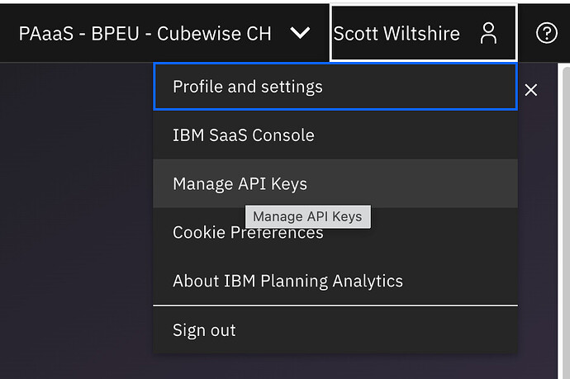
Task: Open the help question mark icon
Action: tap(546, 33)
